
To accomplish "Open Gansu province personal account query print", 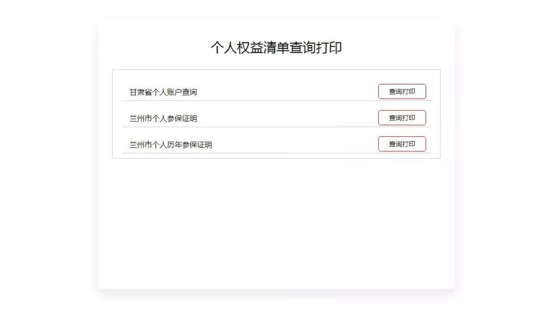I will pyautogui.click(x=401, y=91).
